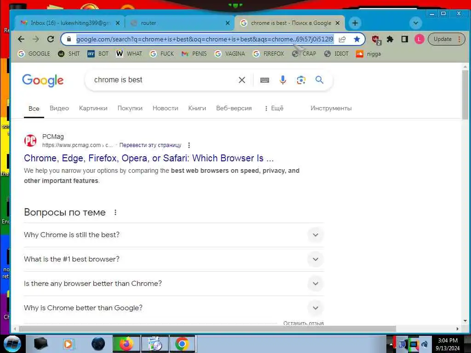The width and height of the screenshot is (471, 353).
Task: Open the GOOGLE bookmark
Action: (34, 54)
